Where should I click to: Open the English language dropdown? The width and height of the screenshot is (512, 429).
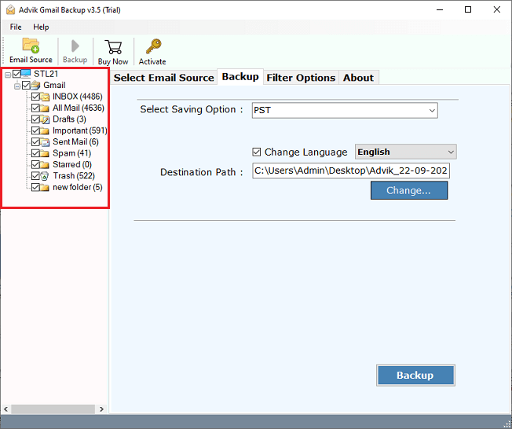pyautogui.click(x=405, y=152)
